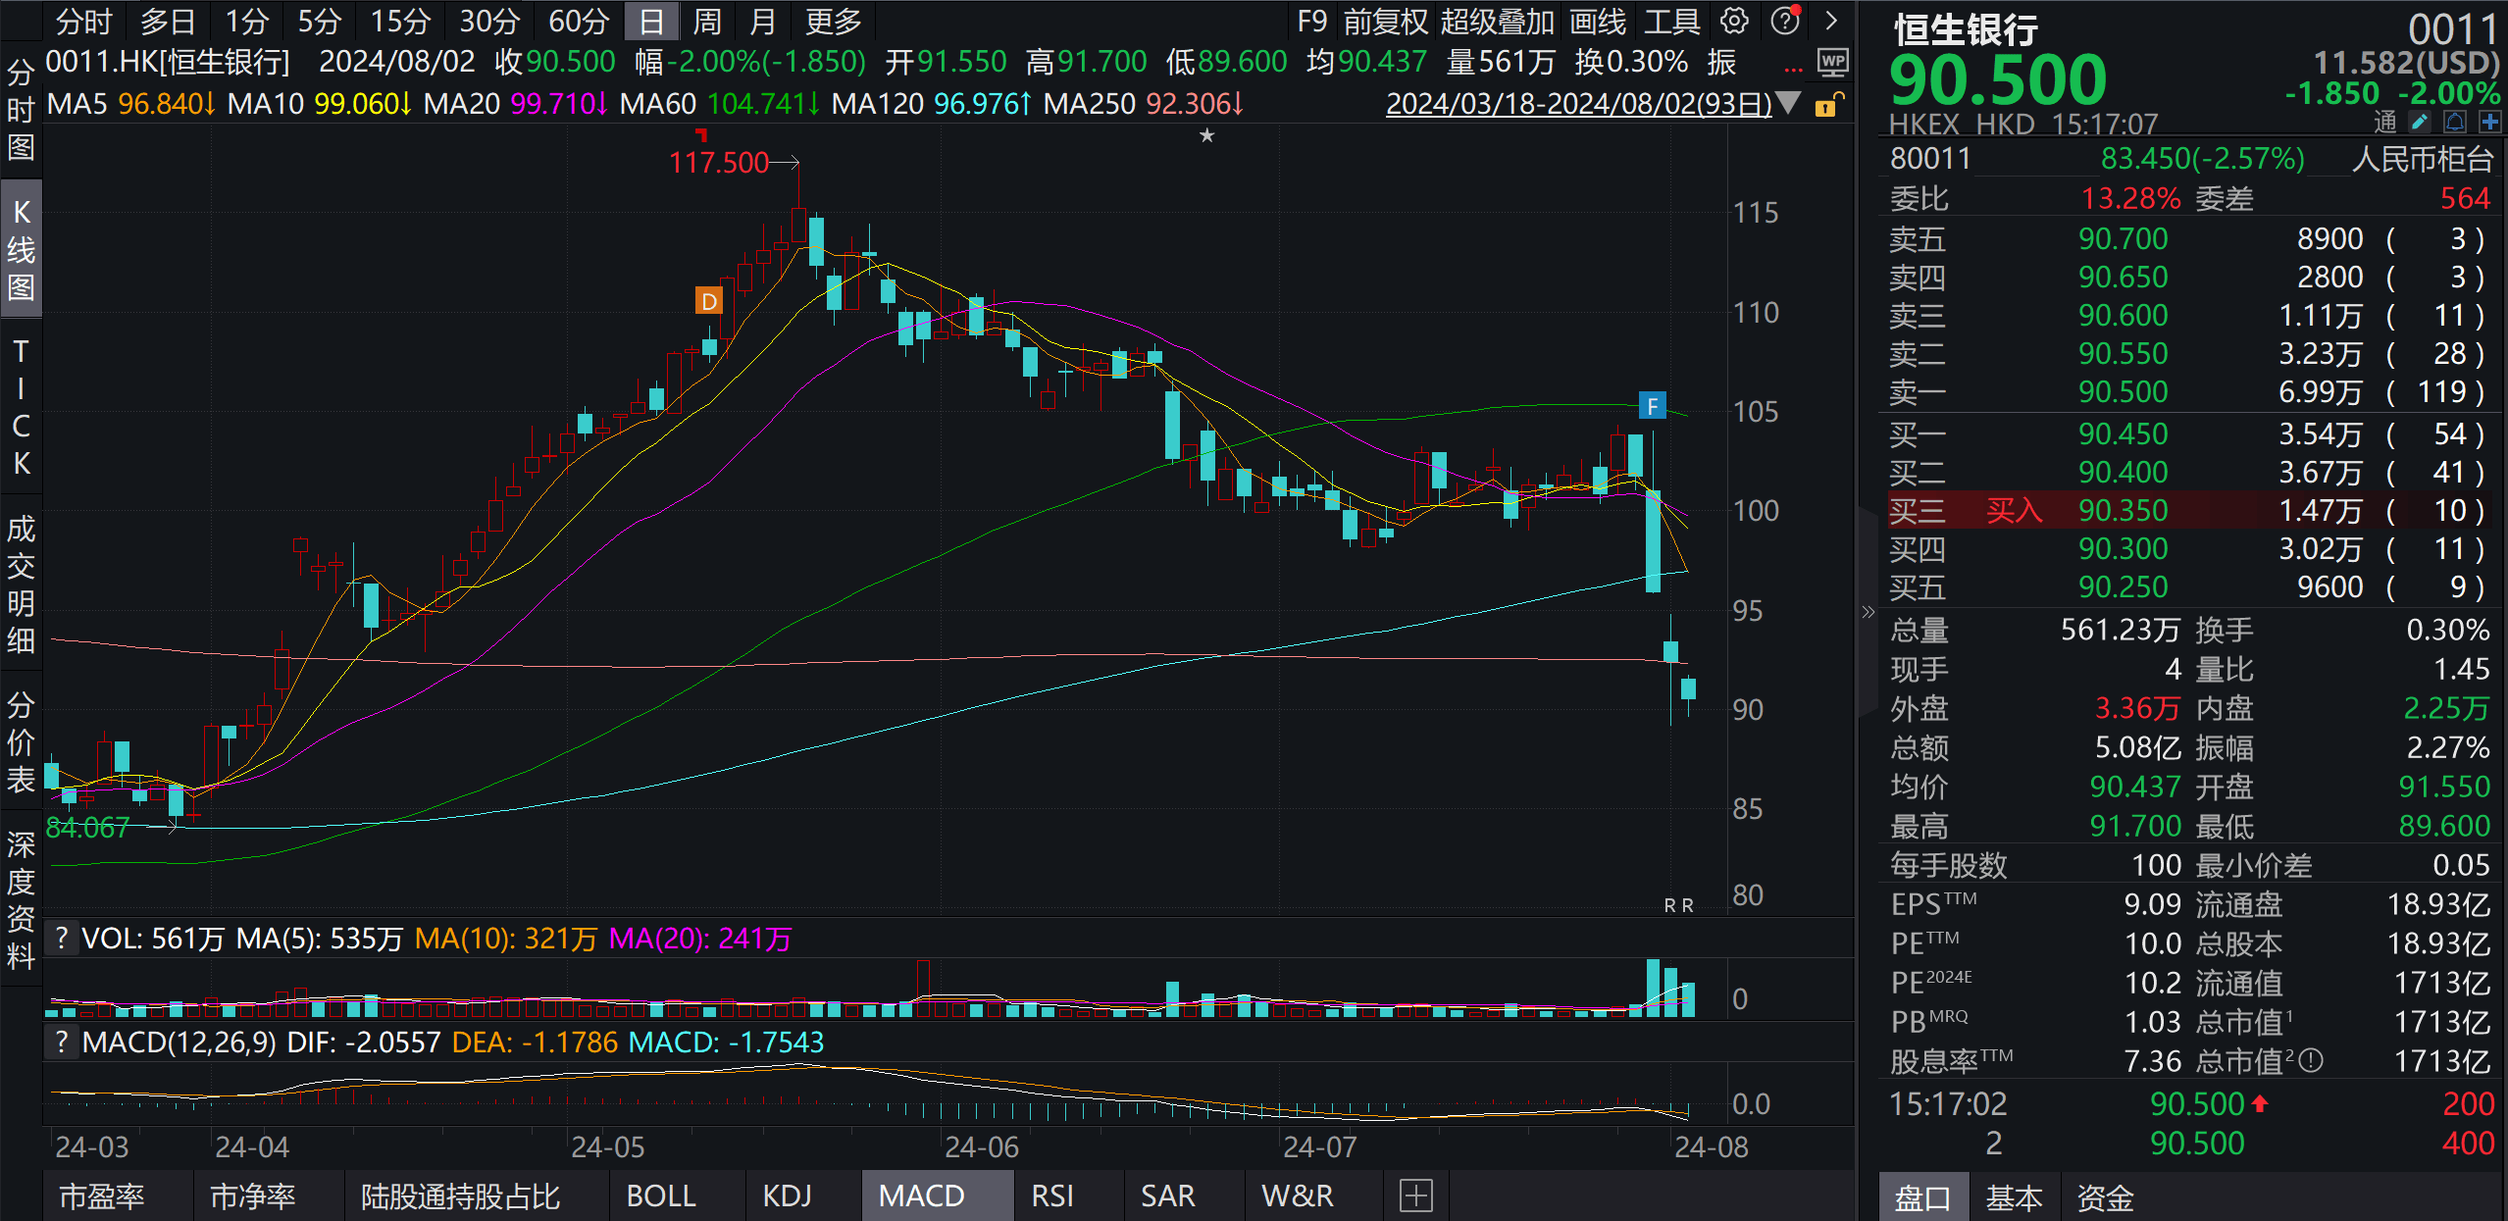Click the blue F marker on chart

[1653, 405]
